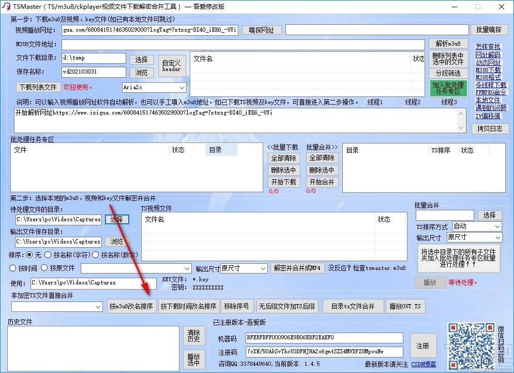Click the 无后缀文件加TS后缀 button
This screenshot has height=373, width=514.
tap(287, 306)
